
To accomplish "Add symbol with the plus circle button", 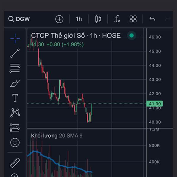I will point(59,19).
